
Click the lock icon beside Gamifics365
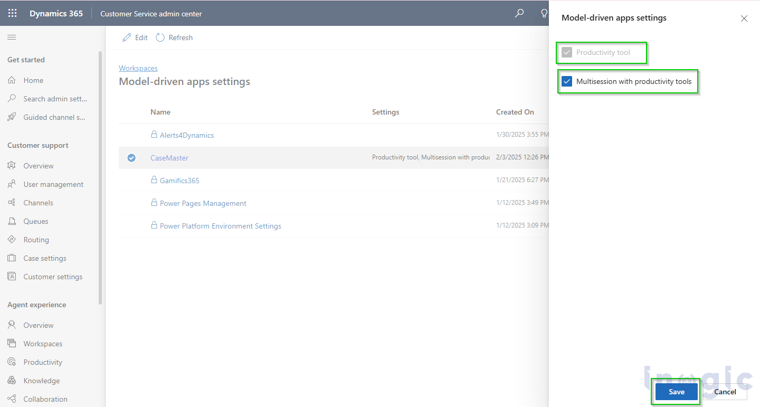[154, 180]
